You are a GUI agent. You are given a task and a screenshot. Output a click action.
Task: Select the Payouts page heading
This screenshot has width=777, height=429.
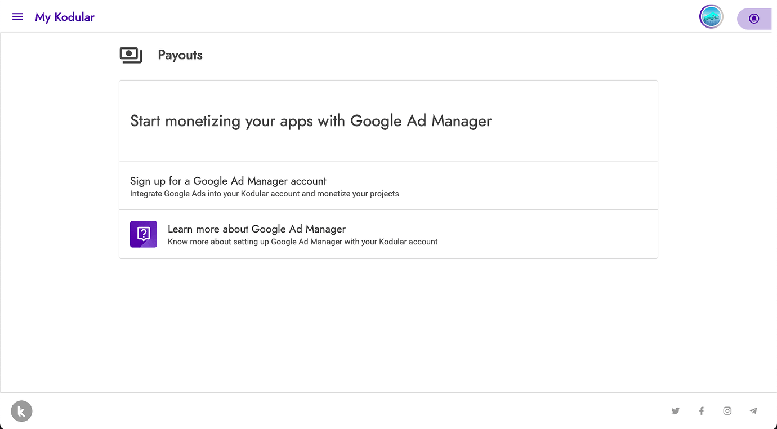(180, 55)
